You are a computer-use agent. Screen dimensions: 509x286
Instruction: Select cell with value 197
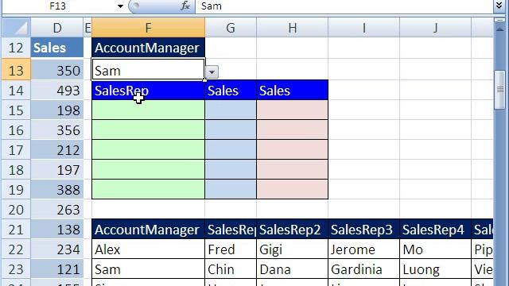[57, 170]
